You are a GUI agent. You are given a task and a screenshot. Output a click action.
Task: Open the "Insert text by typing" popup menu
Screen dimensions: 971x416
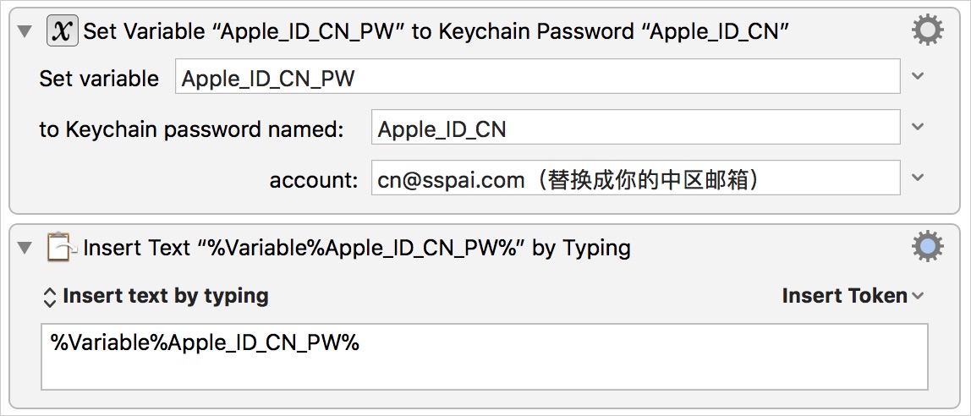coord(155,296)
